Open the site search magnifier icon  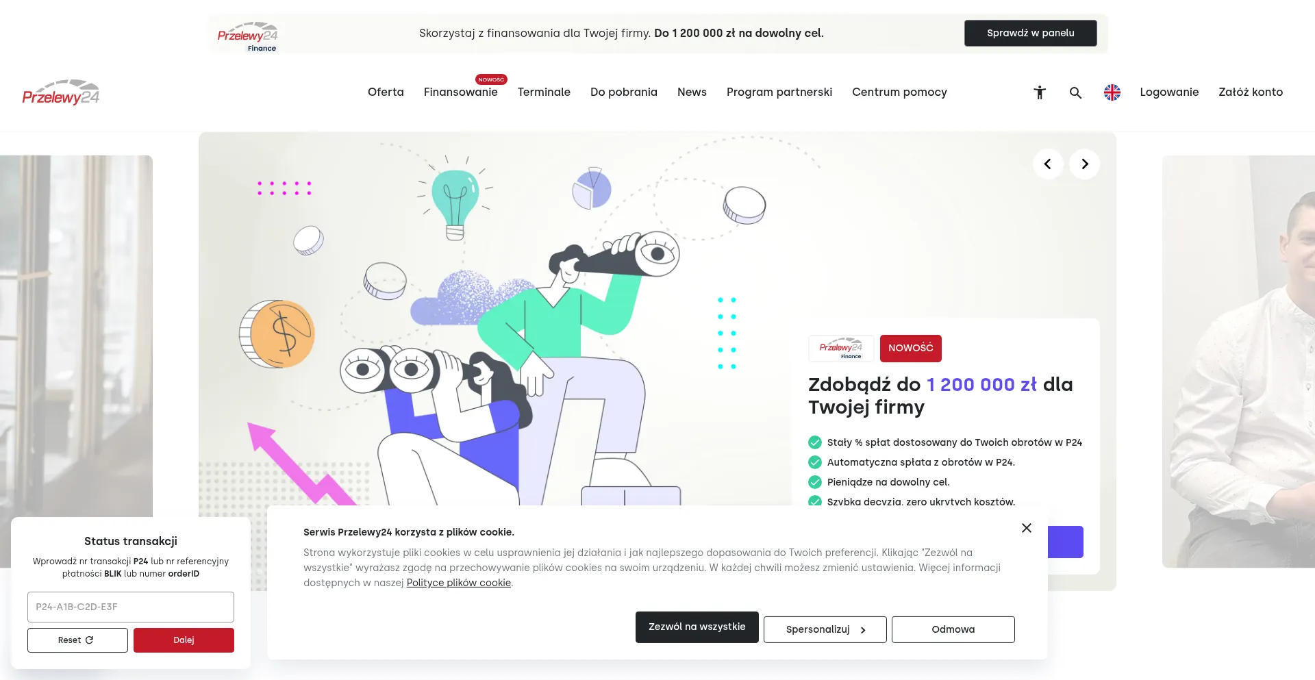point(1075,92)
